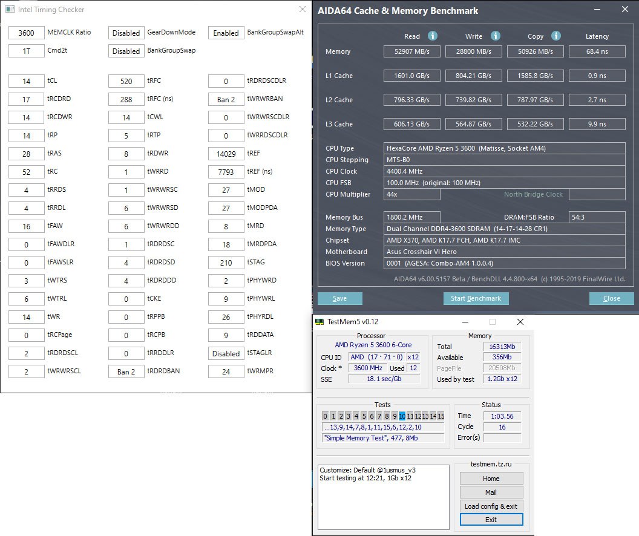Image resolution: width=639 pixels, height=536 pixels.
Task: Select test 15 box in TestMem5
Action: point(441,416)
